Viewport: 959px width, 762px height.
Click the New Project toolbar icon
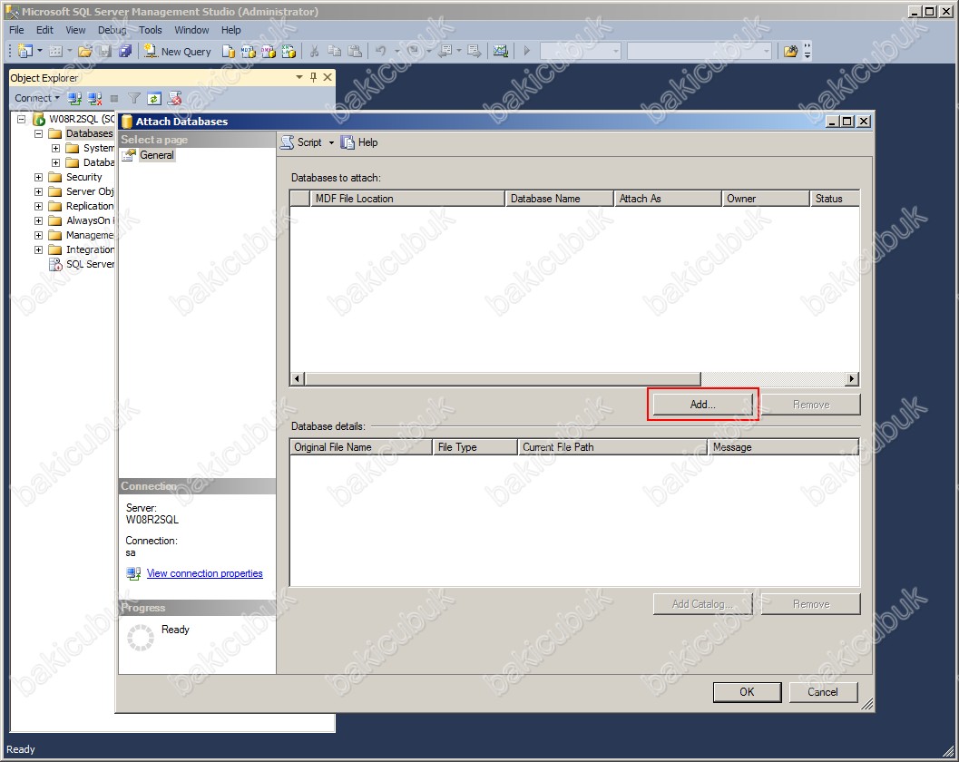(24, 51)
